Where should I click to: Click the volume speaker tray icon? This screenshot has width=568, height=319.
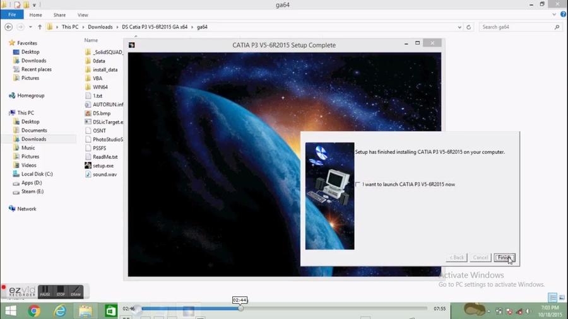coord(528,311)
